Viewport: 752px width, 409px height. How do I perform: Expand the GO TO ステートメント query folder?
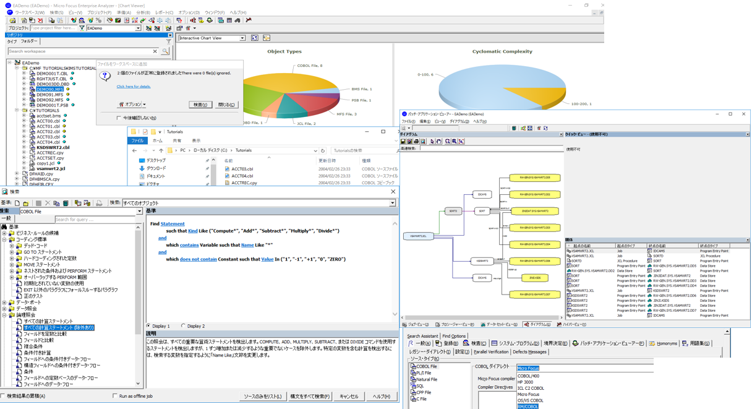12,252
